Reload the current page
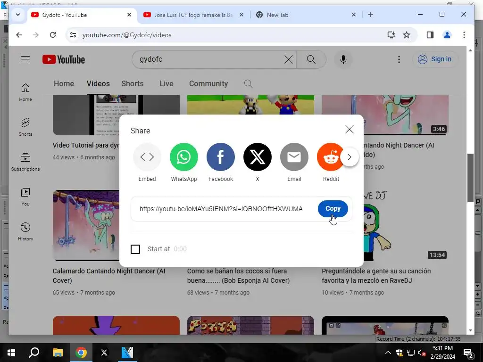 53,35
